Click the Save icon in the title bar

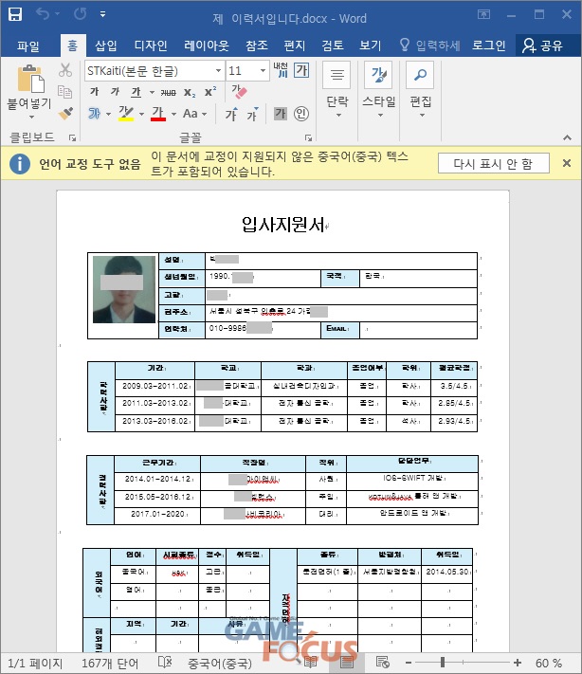(15, 14)
